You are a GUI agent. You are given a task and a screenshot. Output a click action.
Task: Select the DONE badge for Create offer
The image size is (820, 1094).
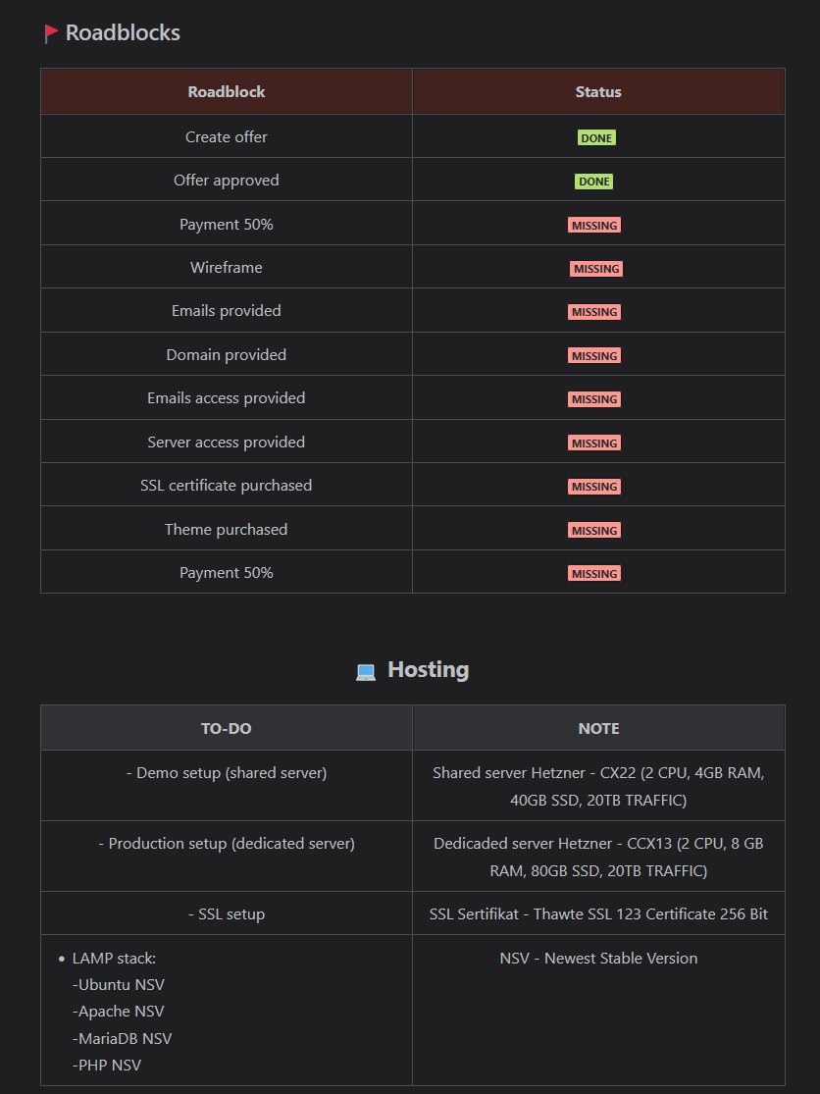pyautogui.click(x=596, y=138)
